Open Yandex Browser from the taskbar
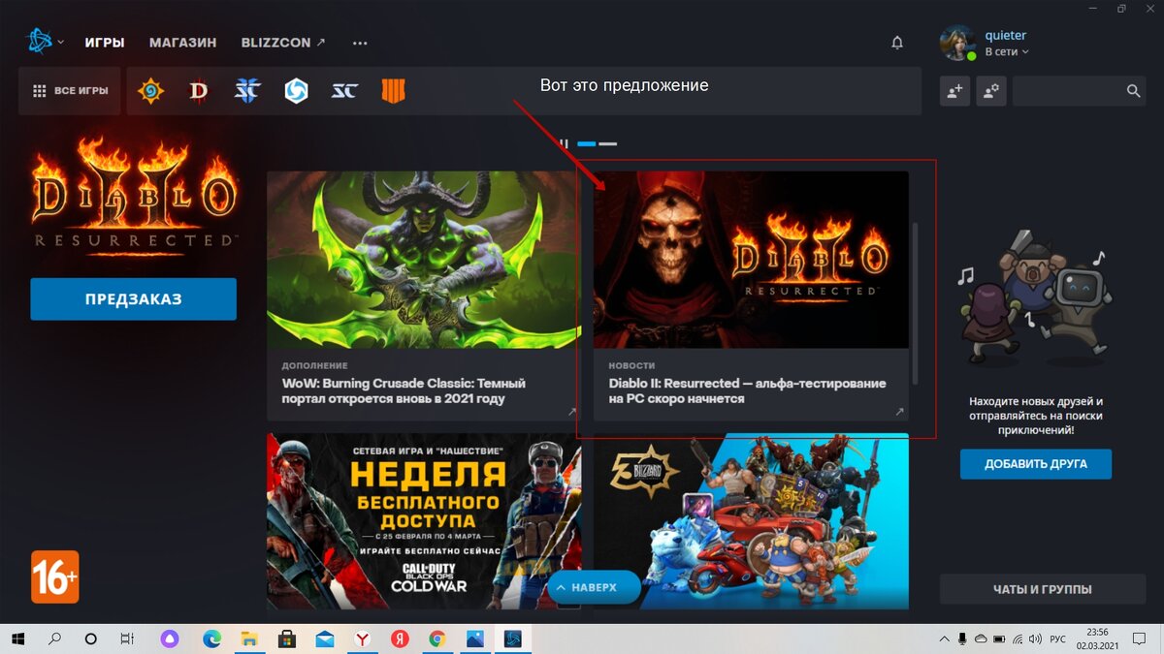Image resolution: width=1164 pixels, height=654 pixels. click(361, 639)
